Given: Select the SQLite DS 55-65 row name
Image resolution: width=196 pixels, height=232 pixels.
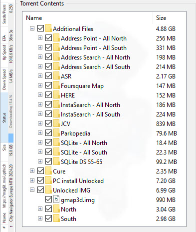Looking at the screenshot, I should pyautogui.click(x=81, y=162).
